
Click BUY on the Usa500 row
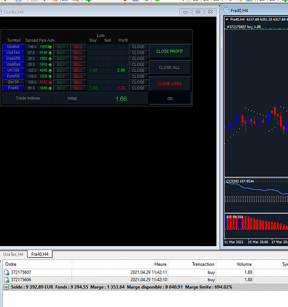[x=61, y=58]
